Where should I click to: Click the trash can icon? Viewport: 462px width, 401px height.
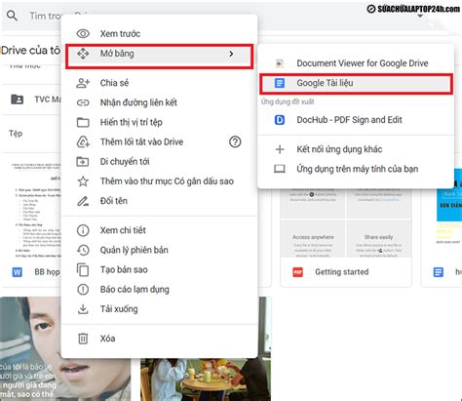coord(83,339)
